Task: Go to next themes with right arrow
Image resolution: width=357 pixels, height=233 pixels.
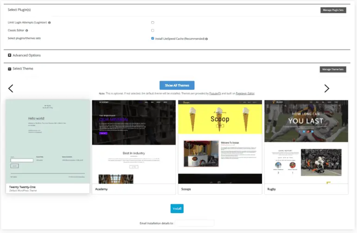Action: (326, 88)
